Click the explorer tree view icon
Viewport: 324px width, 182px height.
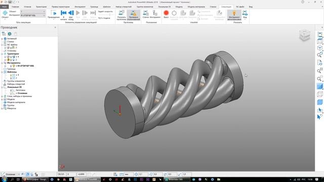pos(4,34)
